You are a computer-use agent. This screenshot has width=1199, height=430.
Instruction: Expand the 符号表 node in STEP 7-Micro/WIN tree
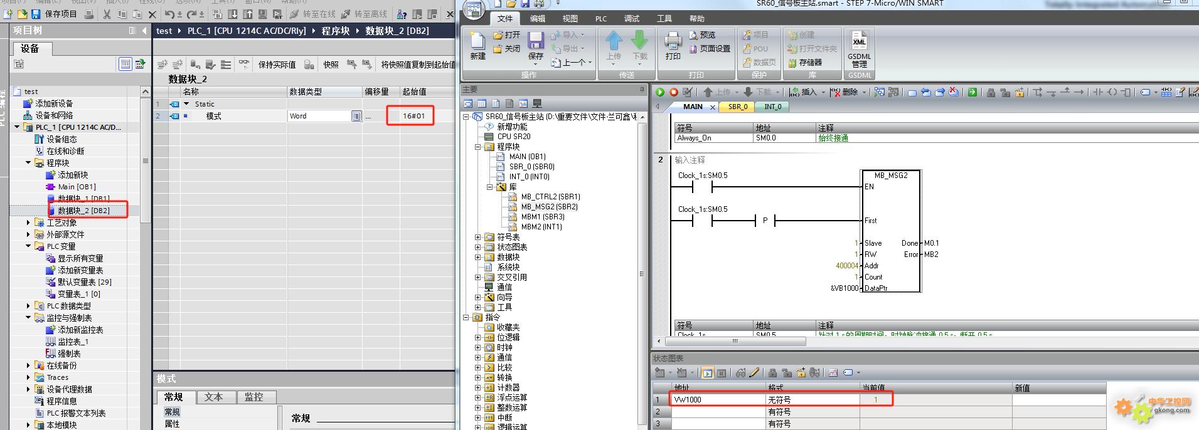pyautogui.click(x=478, y=237)
